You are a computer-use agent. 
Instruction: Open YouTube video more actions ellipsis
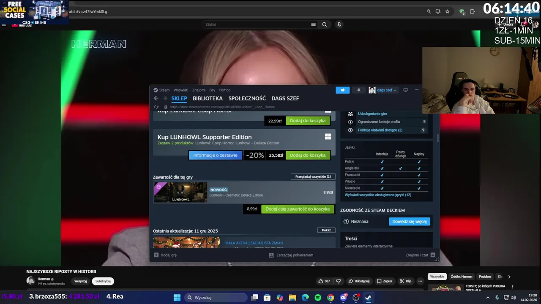pos(420,281)
